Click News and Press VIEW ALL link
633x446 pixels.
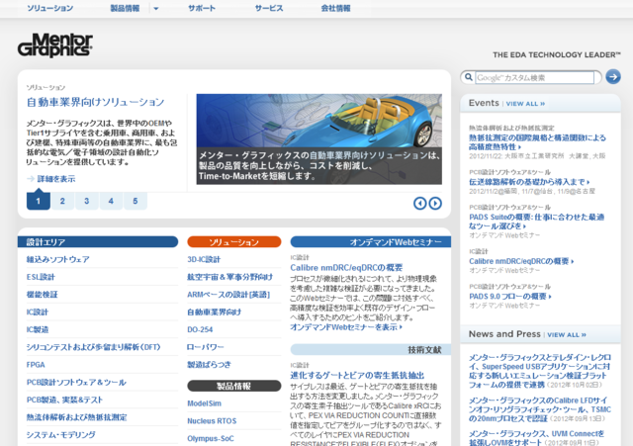567,335
